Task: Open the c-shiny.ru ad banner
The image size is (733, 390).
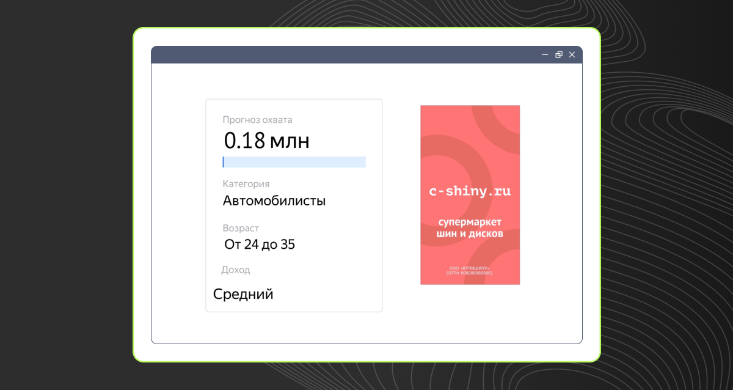Action: point(470,195)
